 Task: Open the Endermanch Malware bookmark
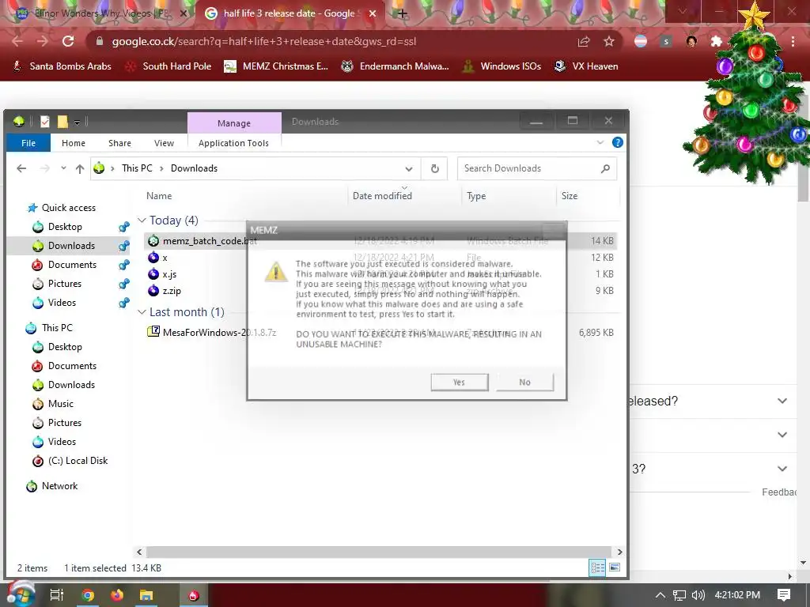pyautogui.click(x=396, y=66)
